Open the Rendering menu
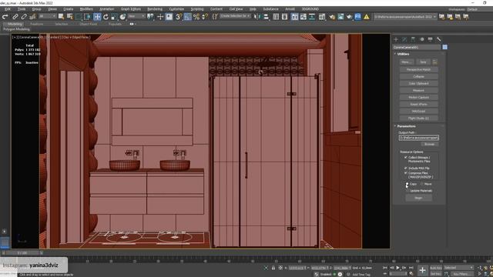Image resolution: width=493 pixels, height=277 pixels. click(155, 9)
